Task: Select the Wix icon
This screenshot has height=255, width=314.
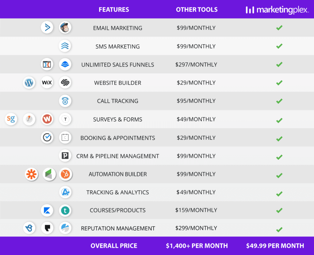Action: point(47,83)
